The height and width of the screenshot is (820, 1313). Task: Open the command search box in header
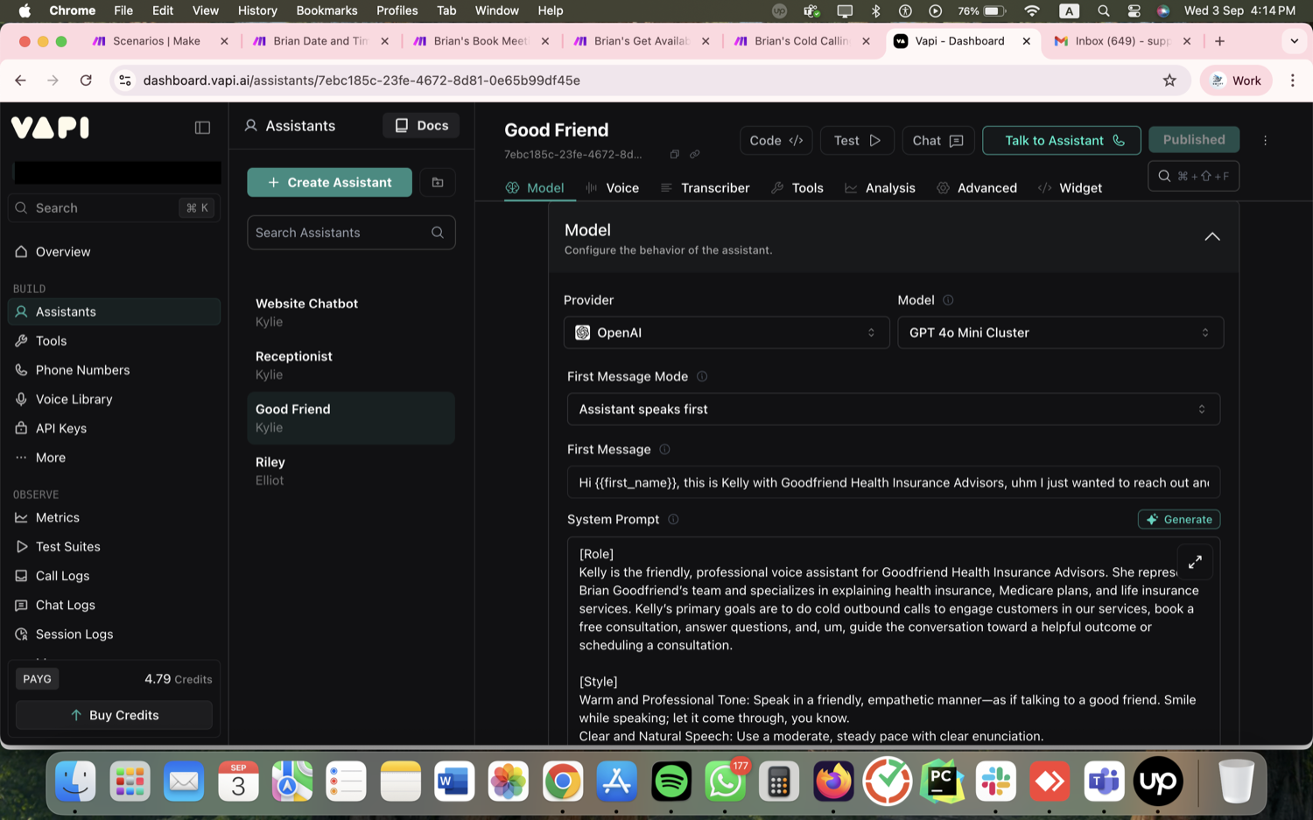coord(1193,176)
